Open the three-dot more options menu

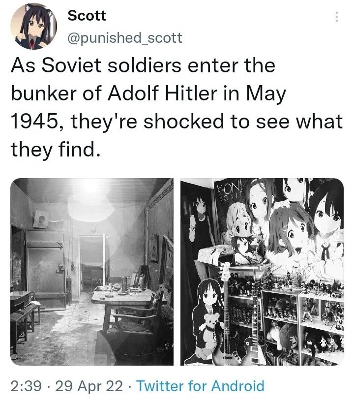coord(336,17)
